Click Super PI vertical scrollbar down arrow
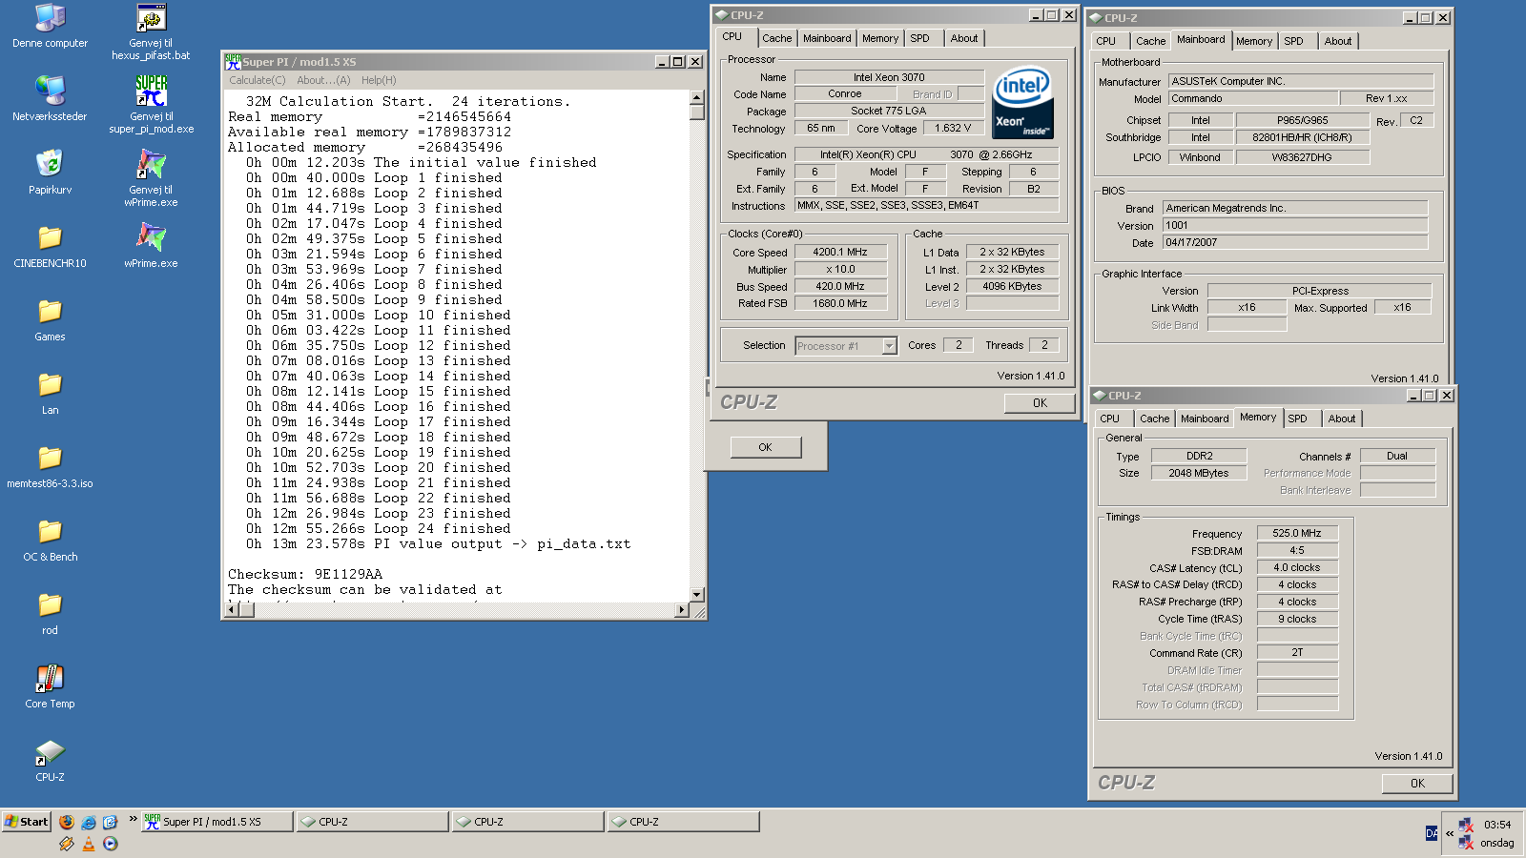This screenshot has height=858, width=1526. coord(696,594)
